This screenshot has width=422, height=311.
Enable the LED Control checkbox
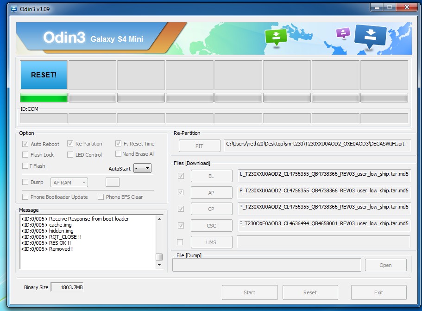[x=70, y=154]
